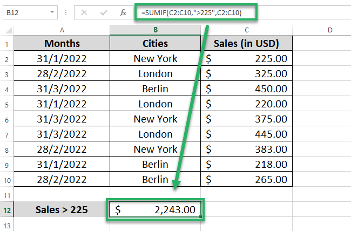Screen dimensions: 351x231
Task: Select date cell 31/3/2022 in row 4
Action: point(62,89)
